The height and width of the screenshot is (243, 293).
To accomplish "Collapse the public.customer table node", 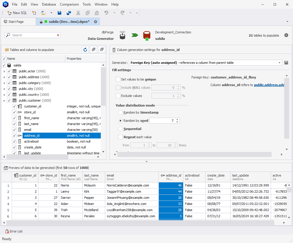I will click(4, 100).
